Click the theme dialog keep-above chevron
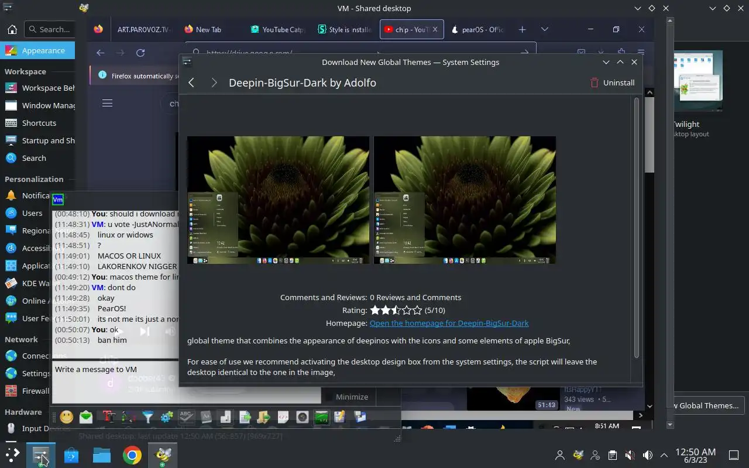The image size is (749, 468). [x=620, y=62]
